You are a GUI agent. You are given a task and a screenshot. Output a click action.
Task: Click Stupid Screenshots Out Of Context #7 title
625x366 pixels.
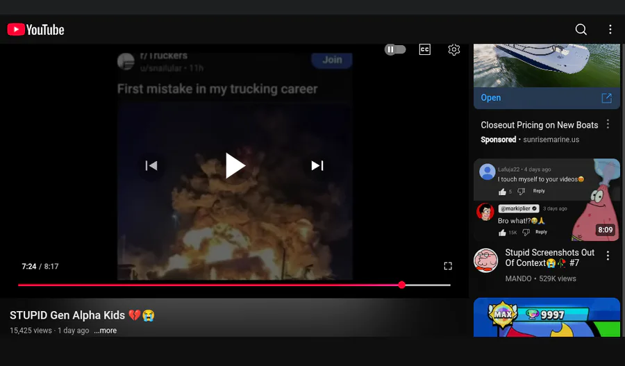point(550,258)
